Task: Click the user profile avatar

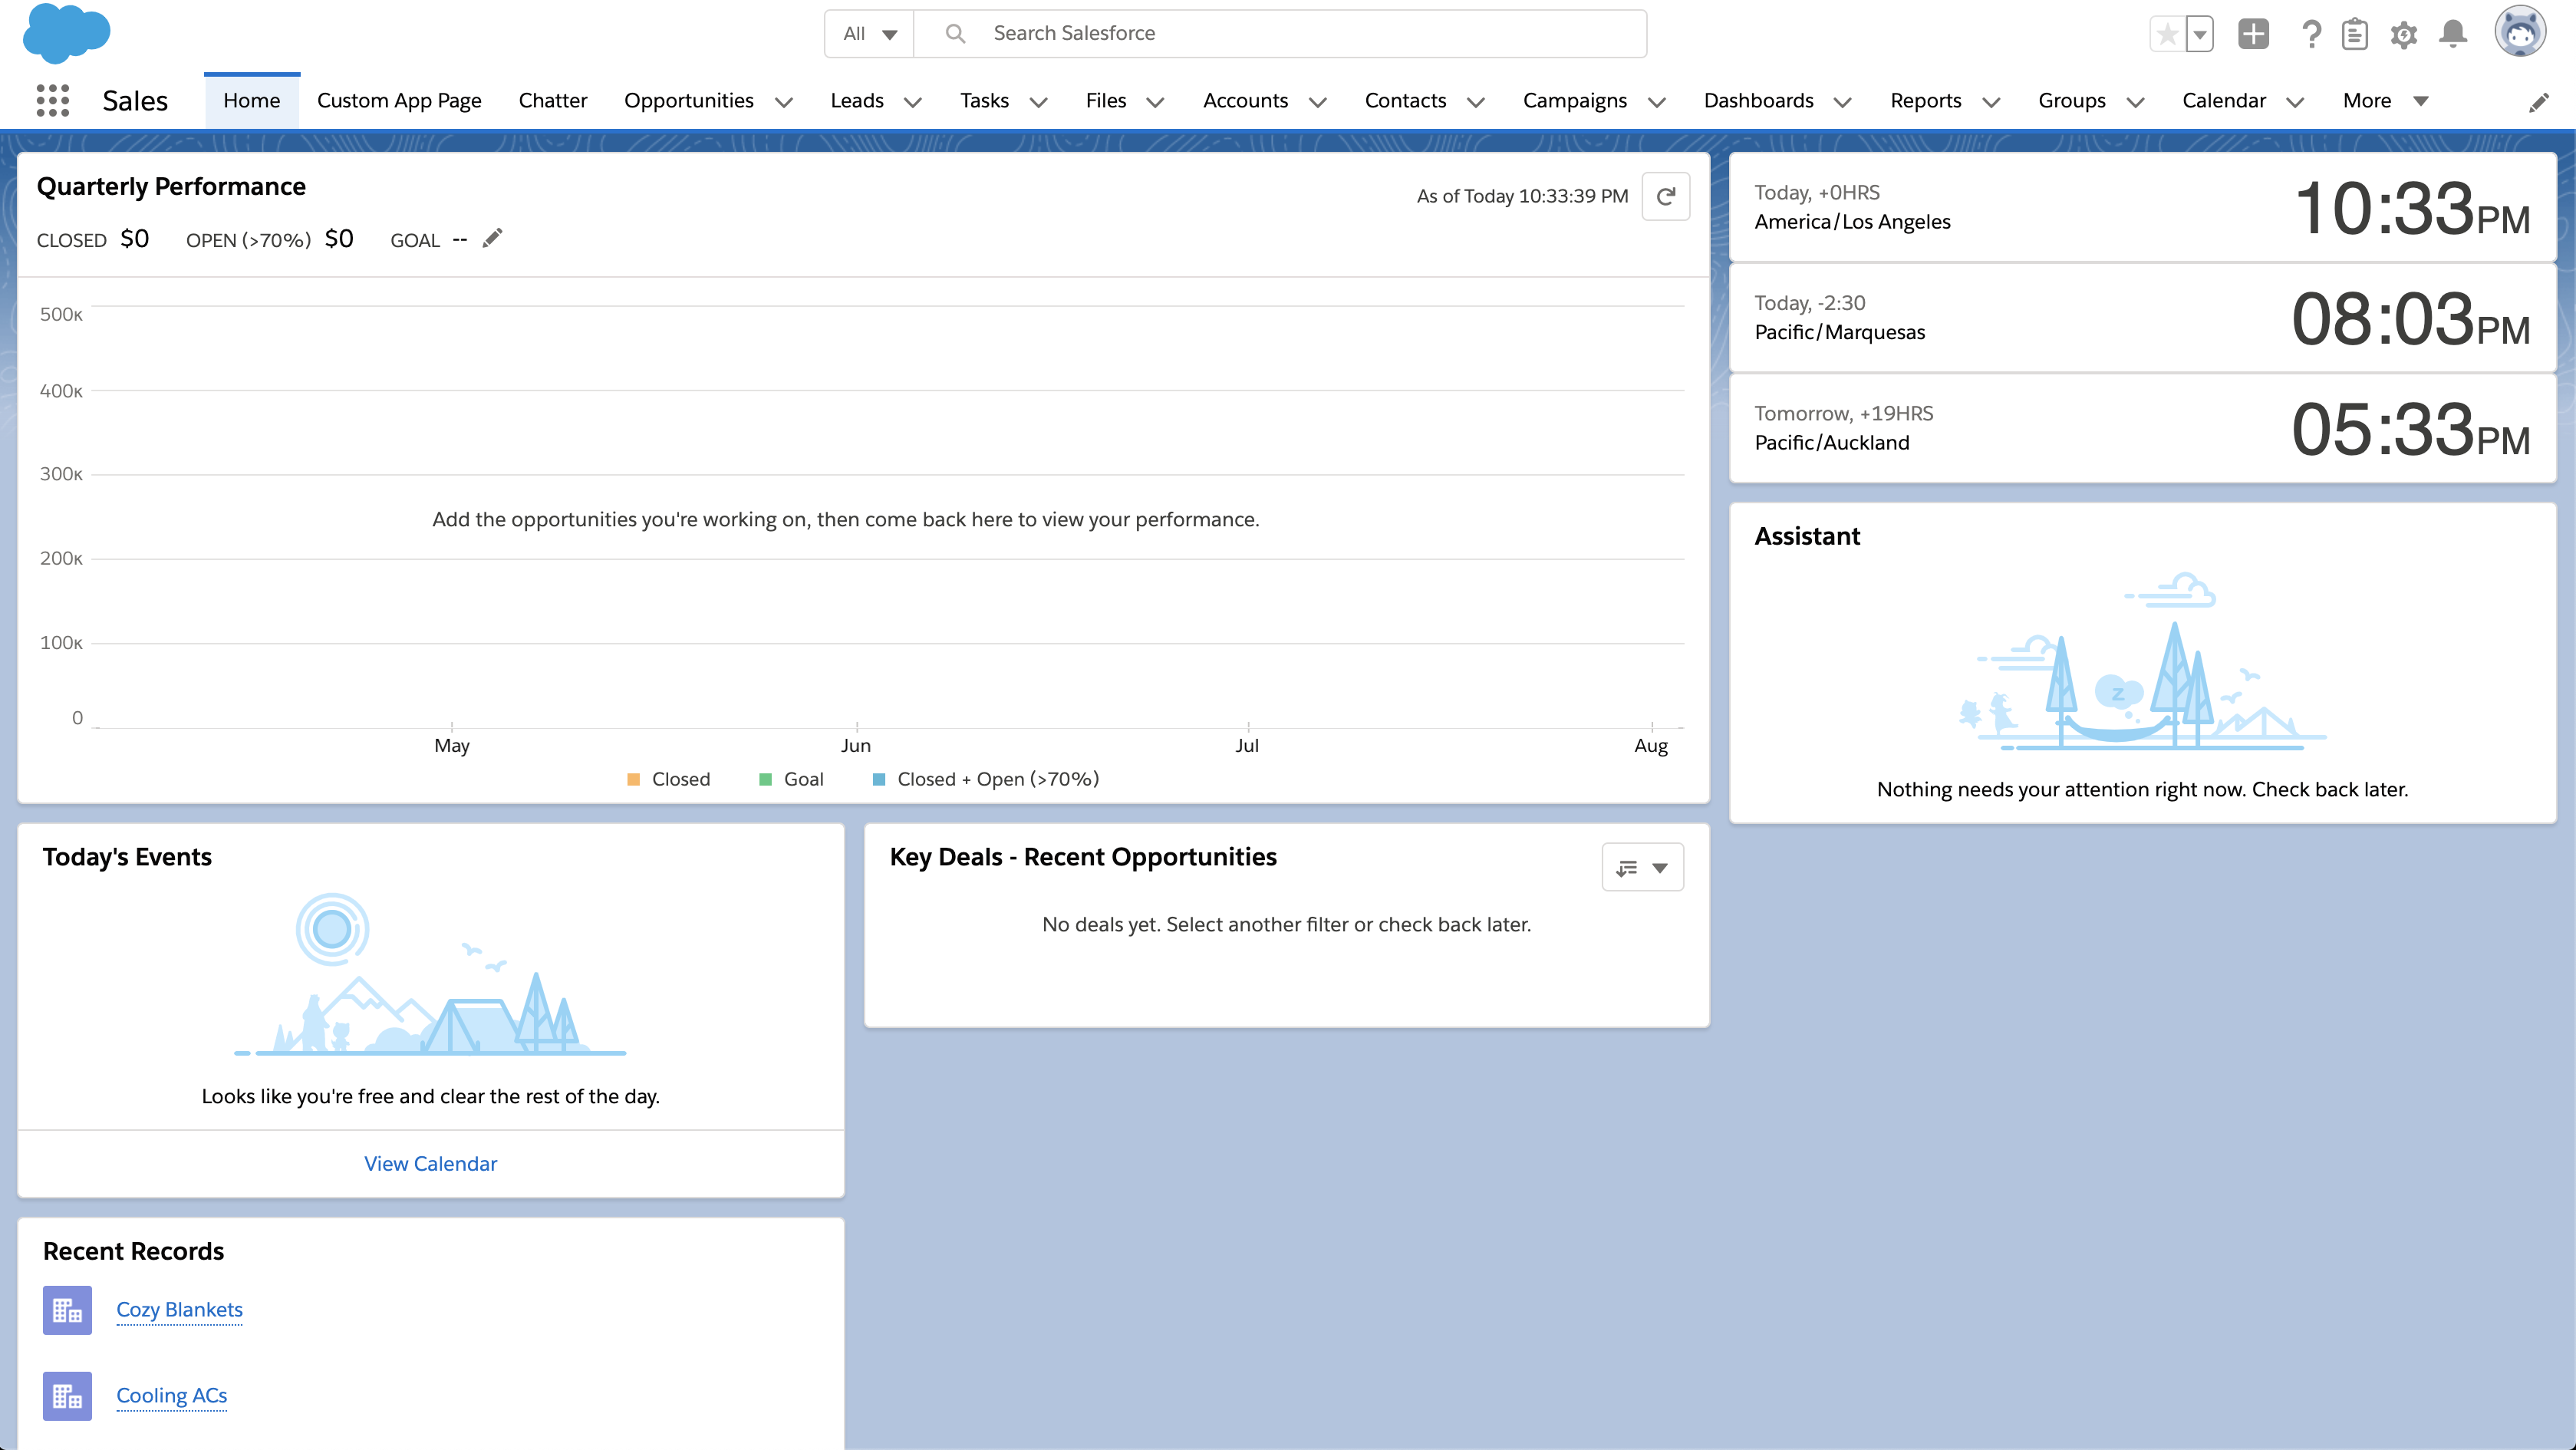Action: pyautogui.click(x=2519, y=32)
